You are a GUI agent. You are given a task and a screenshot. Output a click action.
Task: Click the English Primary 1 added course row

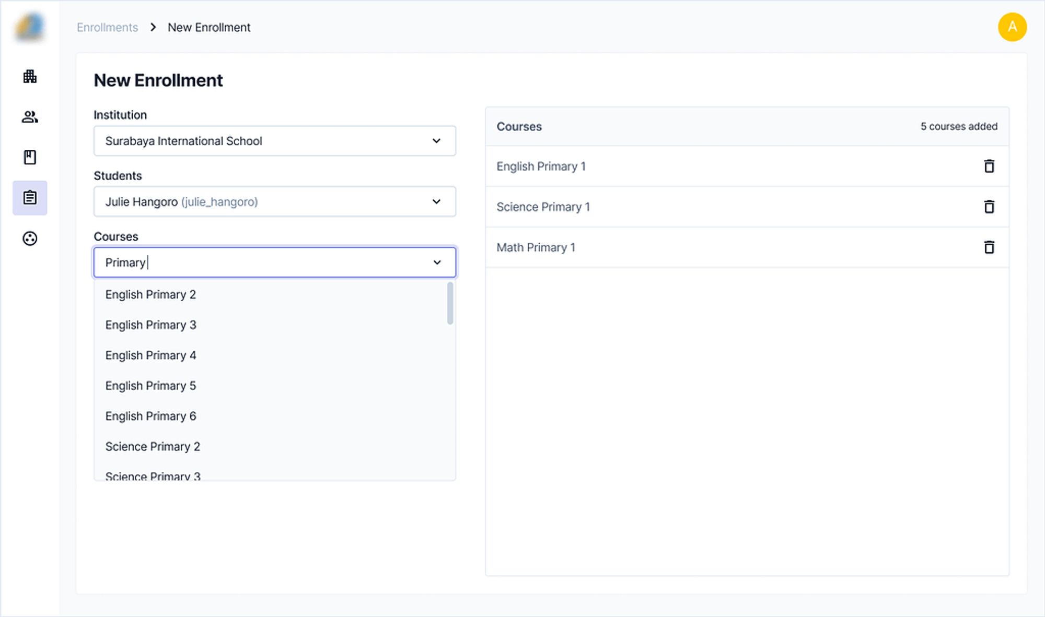(x=747, y=166)
